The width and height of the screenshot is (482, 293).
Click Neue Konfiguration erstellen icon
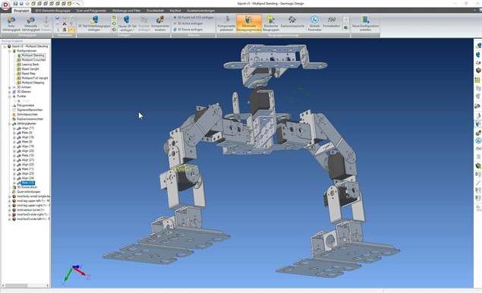click(366, 24)
